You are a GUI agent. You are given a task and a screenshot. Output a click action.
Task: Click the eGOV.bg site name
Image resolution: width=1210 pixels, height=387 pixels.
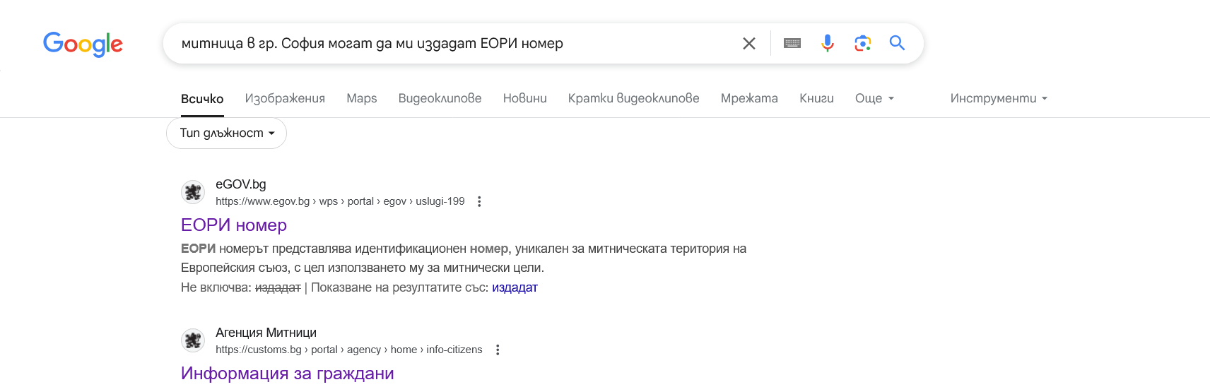[240, 184]
